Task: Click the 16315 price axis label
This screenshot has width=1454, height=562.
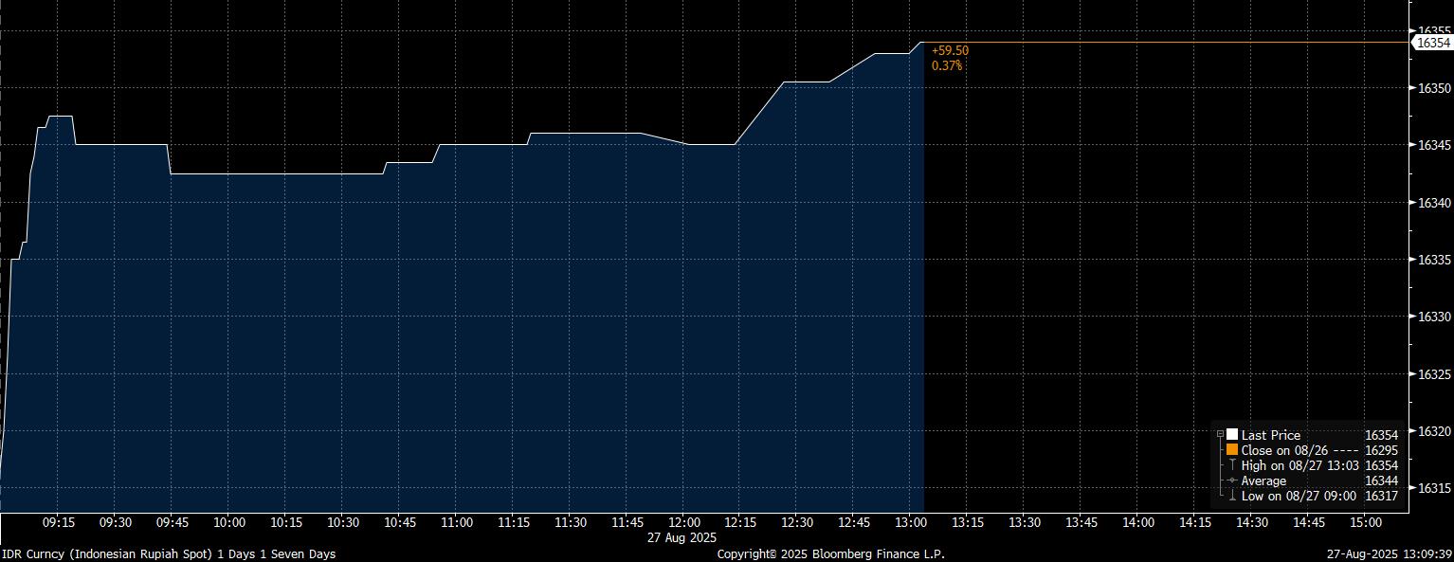Action: coord(1434,488)
